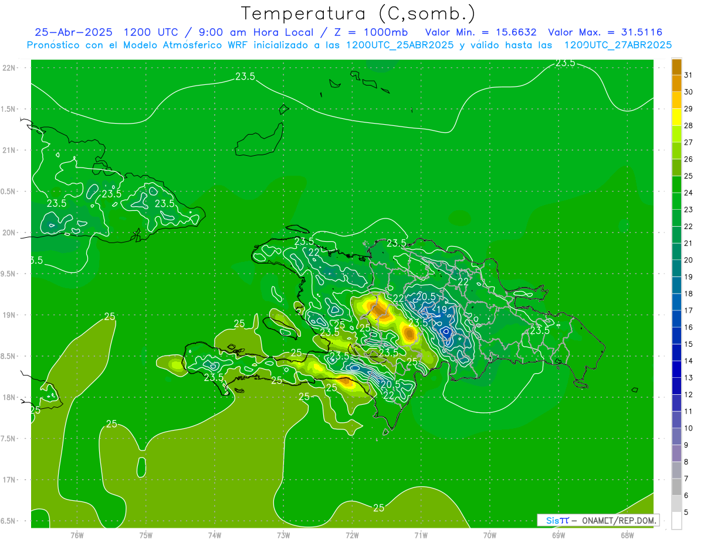
Task: Click '9:00 am Hora Local' text
Action: [255, 32]
